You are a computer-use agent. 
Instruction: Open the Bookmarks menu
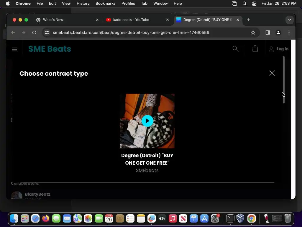tap(105, 3)
